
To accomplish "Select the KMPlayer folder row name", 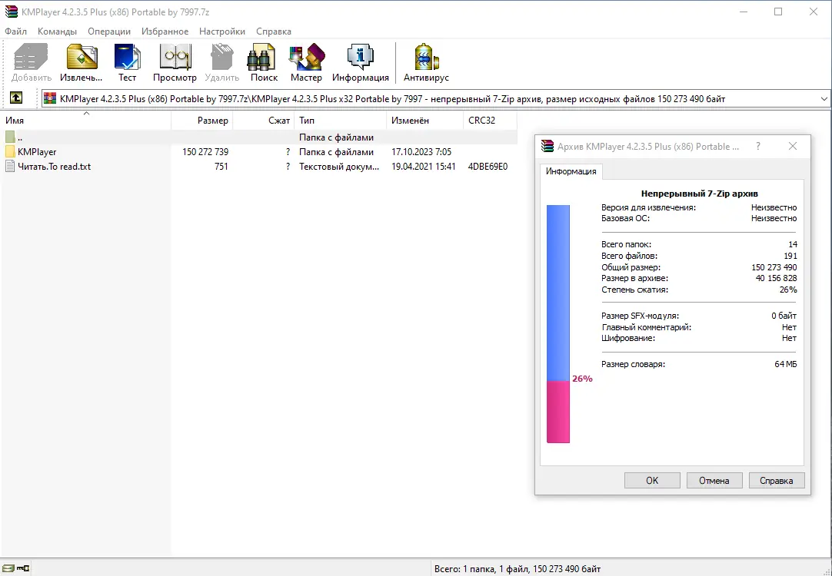I will (37, 151).
